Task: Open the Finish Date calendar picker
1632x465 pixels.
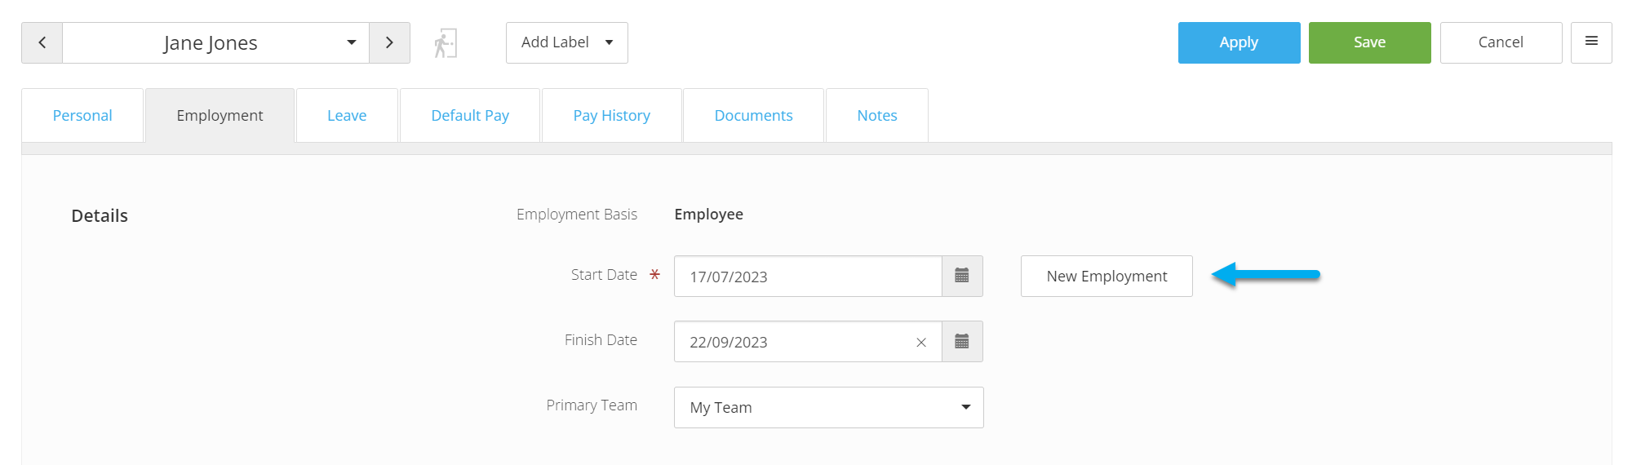Action: click(x=962, y=341)
